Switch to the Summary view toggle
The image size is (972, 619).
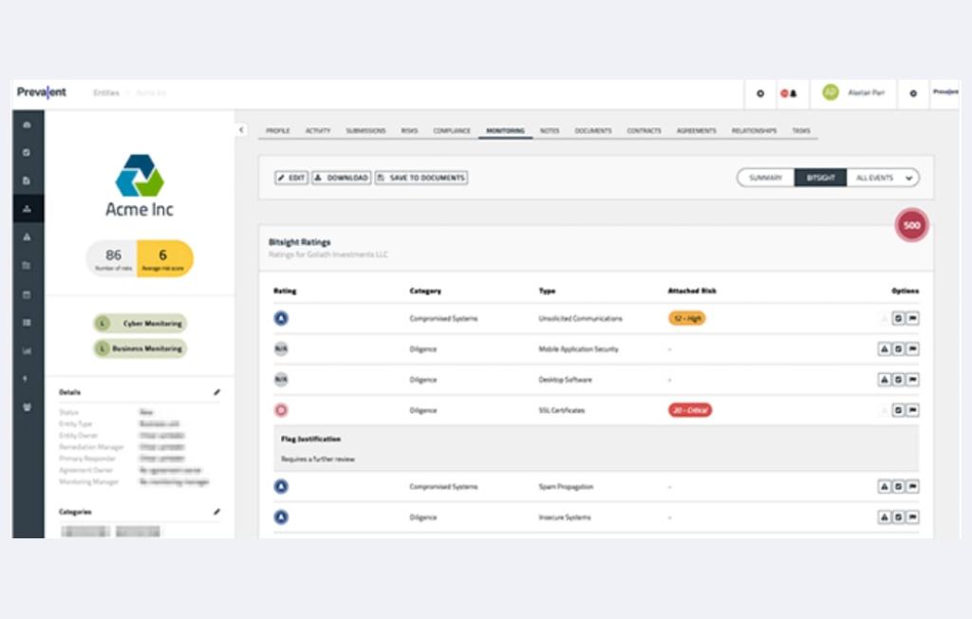765,178
